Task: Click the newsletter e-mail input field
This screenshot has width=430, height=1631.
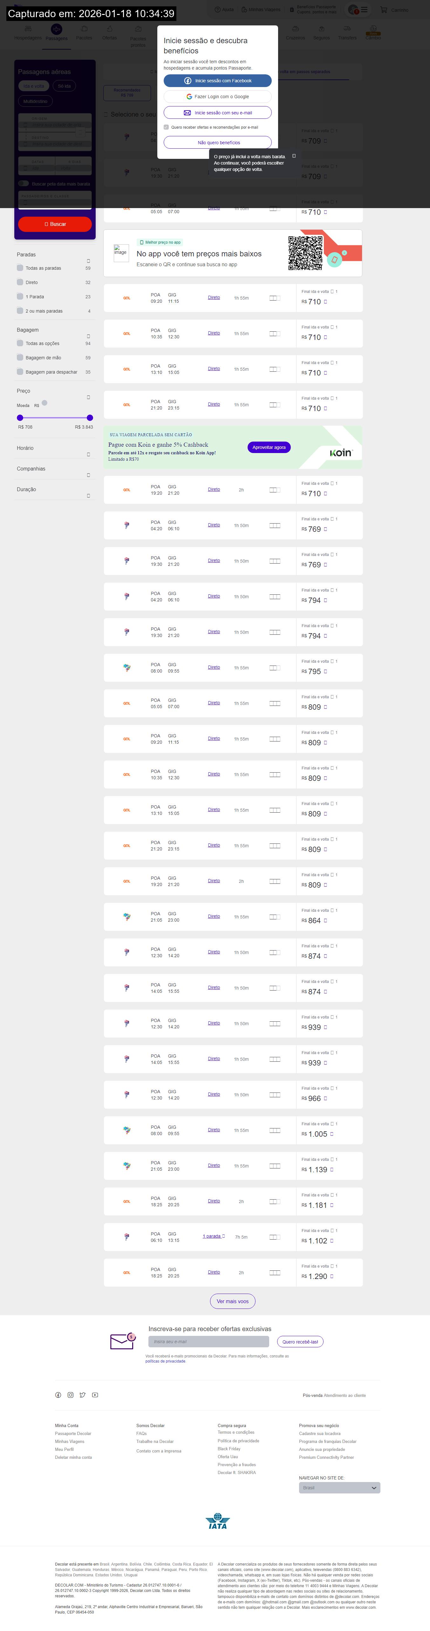Action: (x=208, y=1342)
